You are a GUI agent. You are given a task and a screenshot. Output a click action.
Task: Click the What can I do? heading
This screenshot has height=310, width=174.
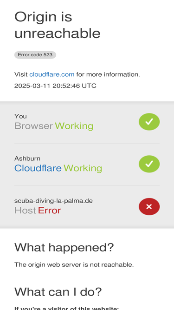click(x=58, y=291)
